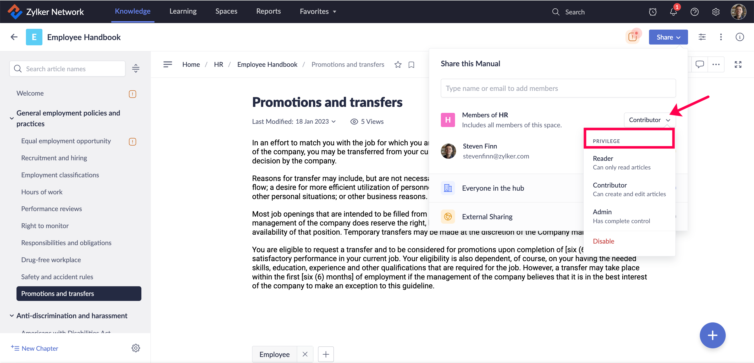754x363 pixels.
Task: Click the add members name or email field
Action: coord(558,88)
